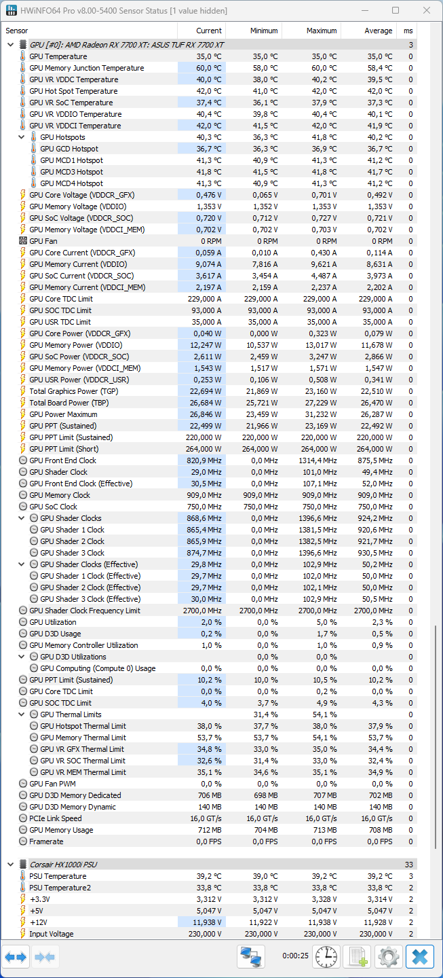Image resolution: width=443 pixels, height=978 pixels.
Task: Click thermometer icon of GPU GCD Hotspot
Action: point(34,149)
